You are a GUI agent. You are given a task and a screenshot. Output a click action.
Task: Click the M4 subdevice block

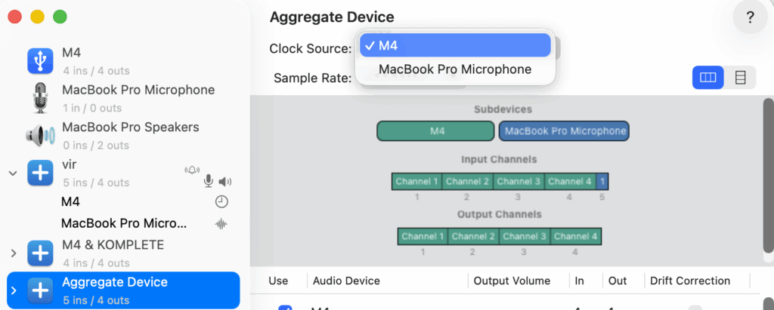click(x=435, y=130)
